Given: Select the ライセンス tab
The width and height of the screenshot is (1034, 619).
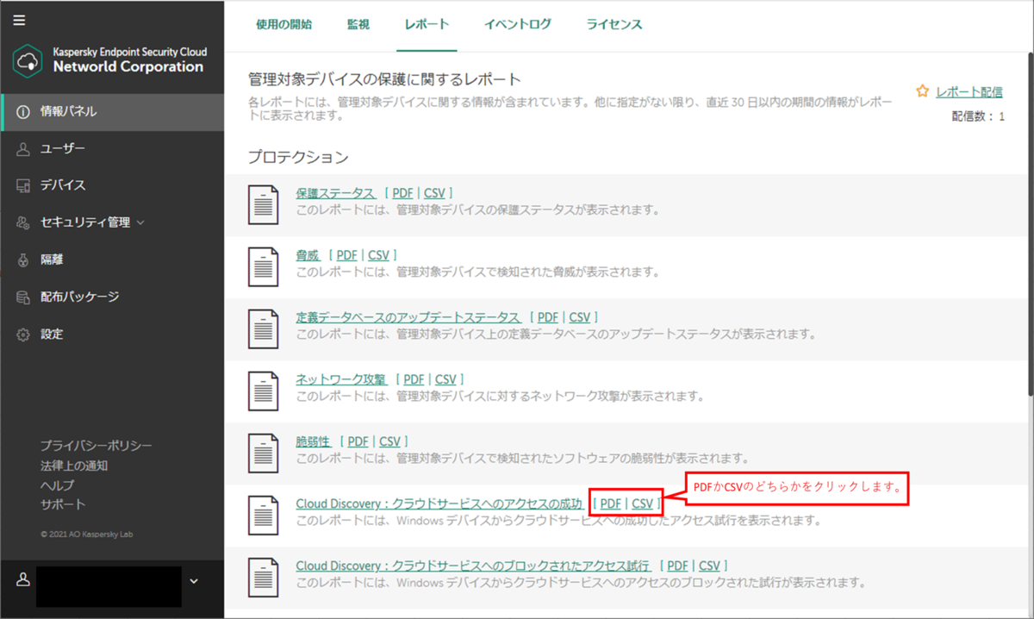Looking at the screenshot, I should coord(613,24).
